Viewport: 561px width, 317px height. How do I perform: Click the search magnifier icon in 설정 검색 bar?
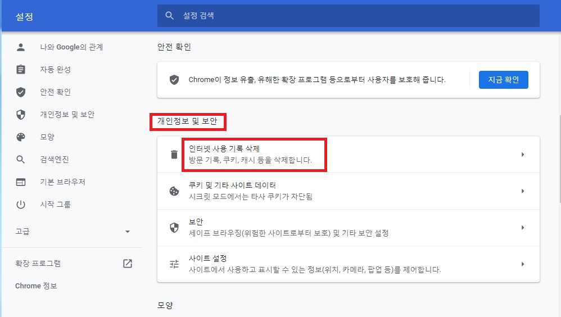pos(170,16)
